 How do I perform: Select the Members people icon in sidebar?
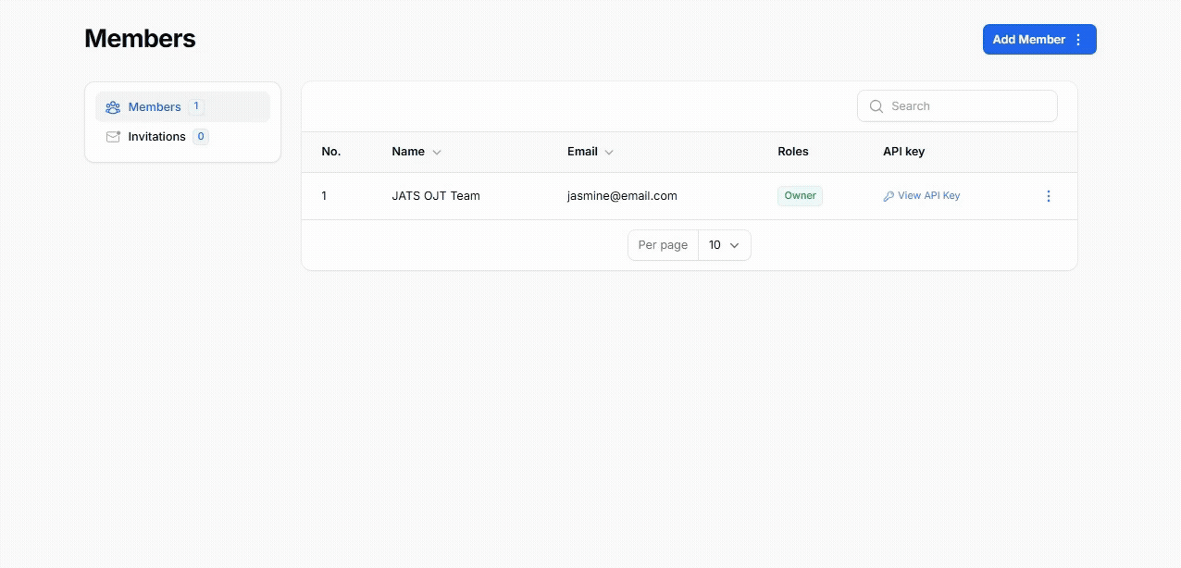coord(113,107)
